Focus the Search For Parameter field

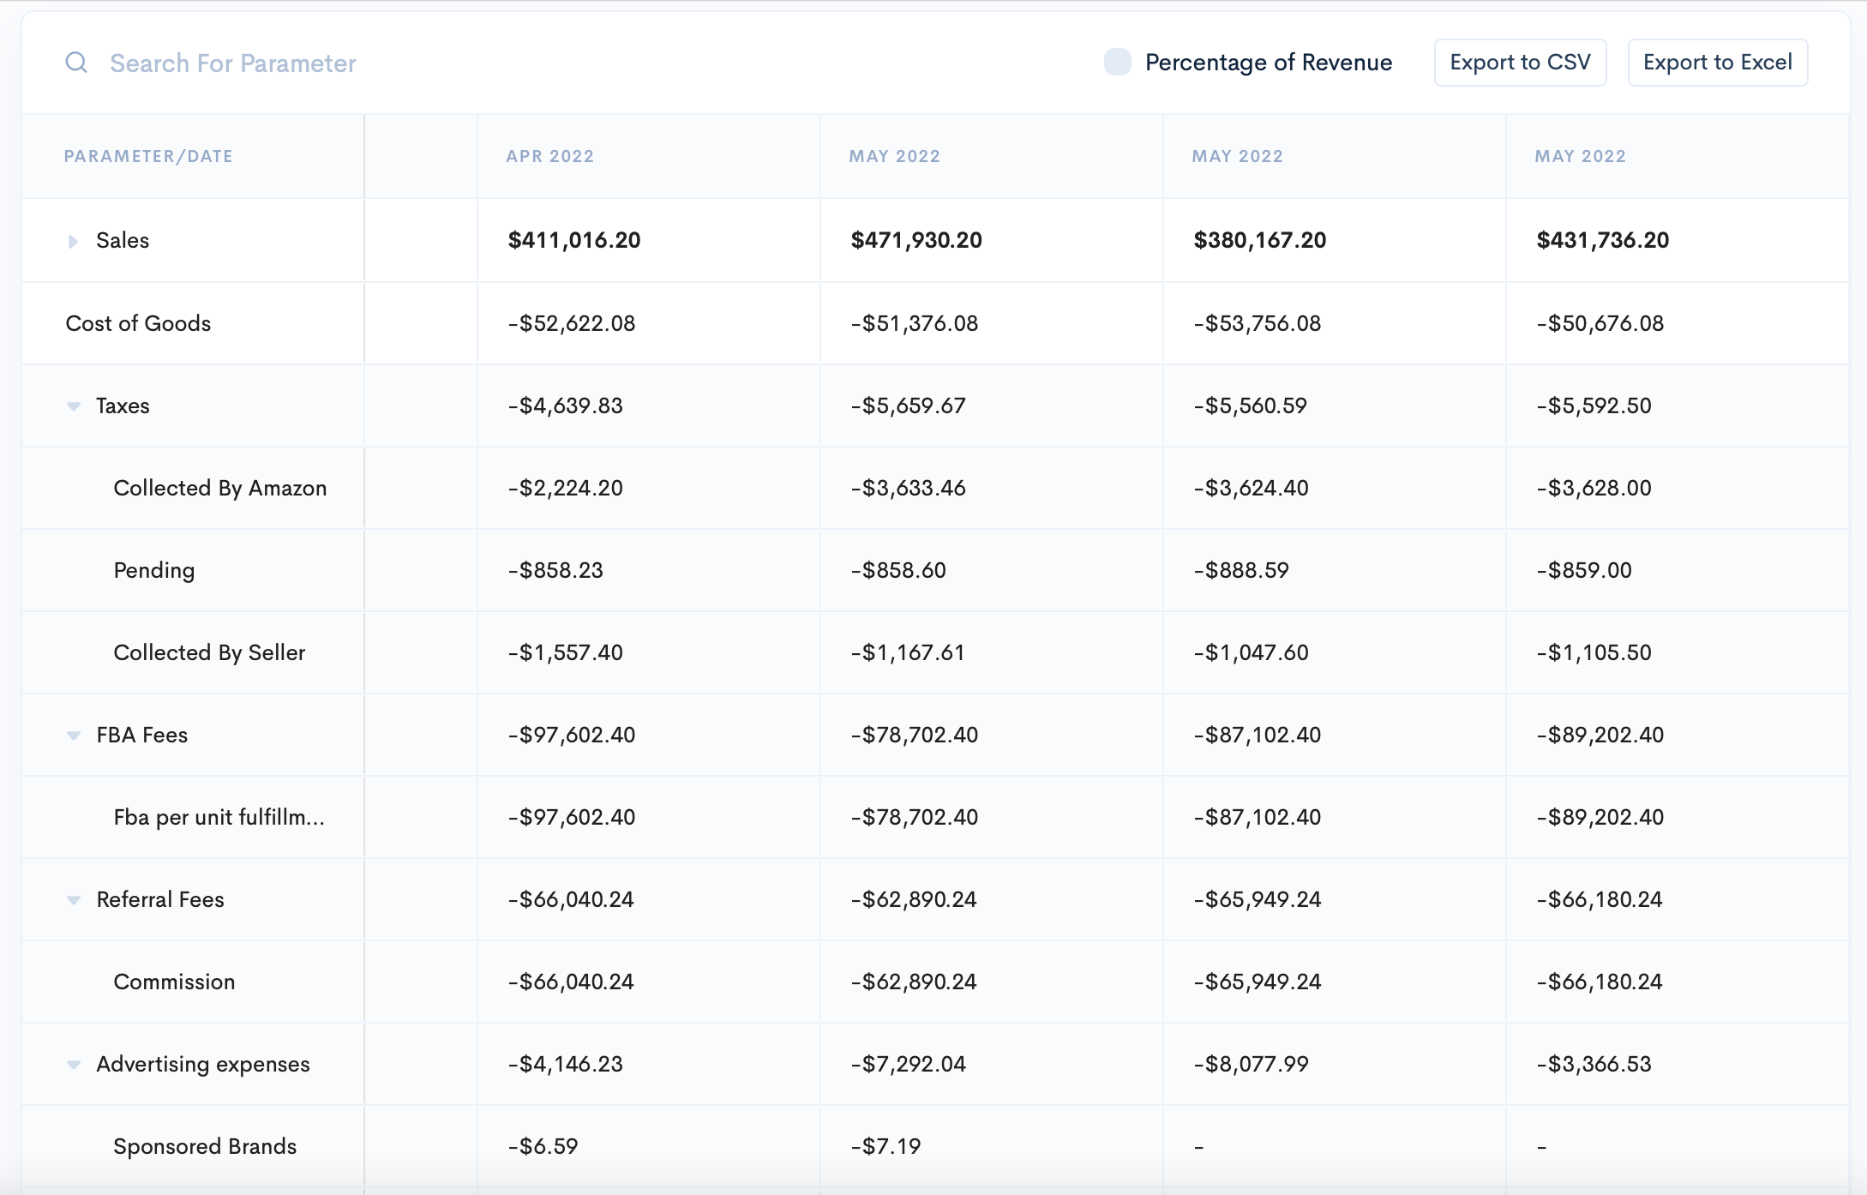[232, 63]
